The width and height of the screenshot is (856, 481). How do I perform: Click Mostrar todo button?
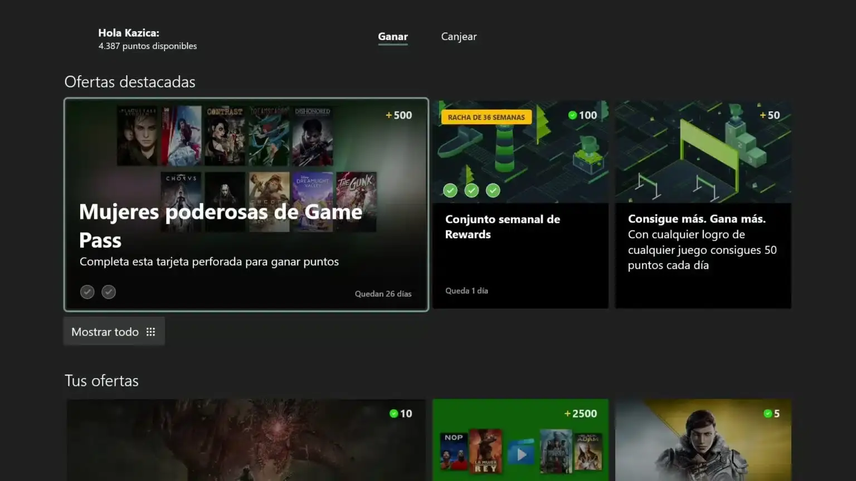114,332
